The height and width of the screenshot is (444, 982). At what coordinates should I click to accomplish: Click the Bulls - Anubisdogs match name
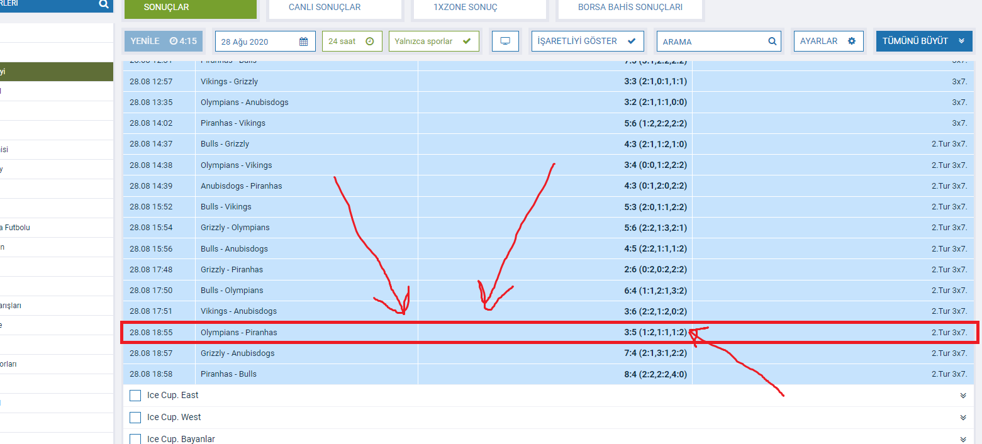pyautogui.click(x=234, y=249)
